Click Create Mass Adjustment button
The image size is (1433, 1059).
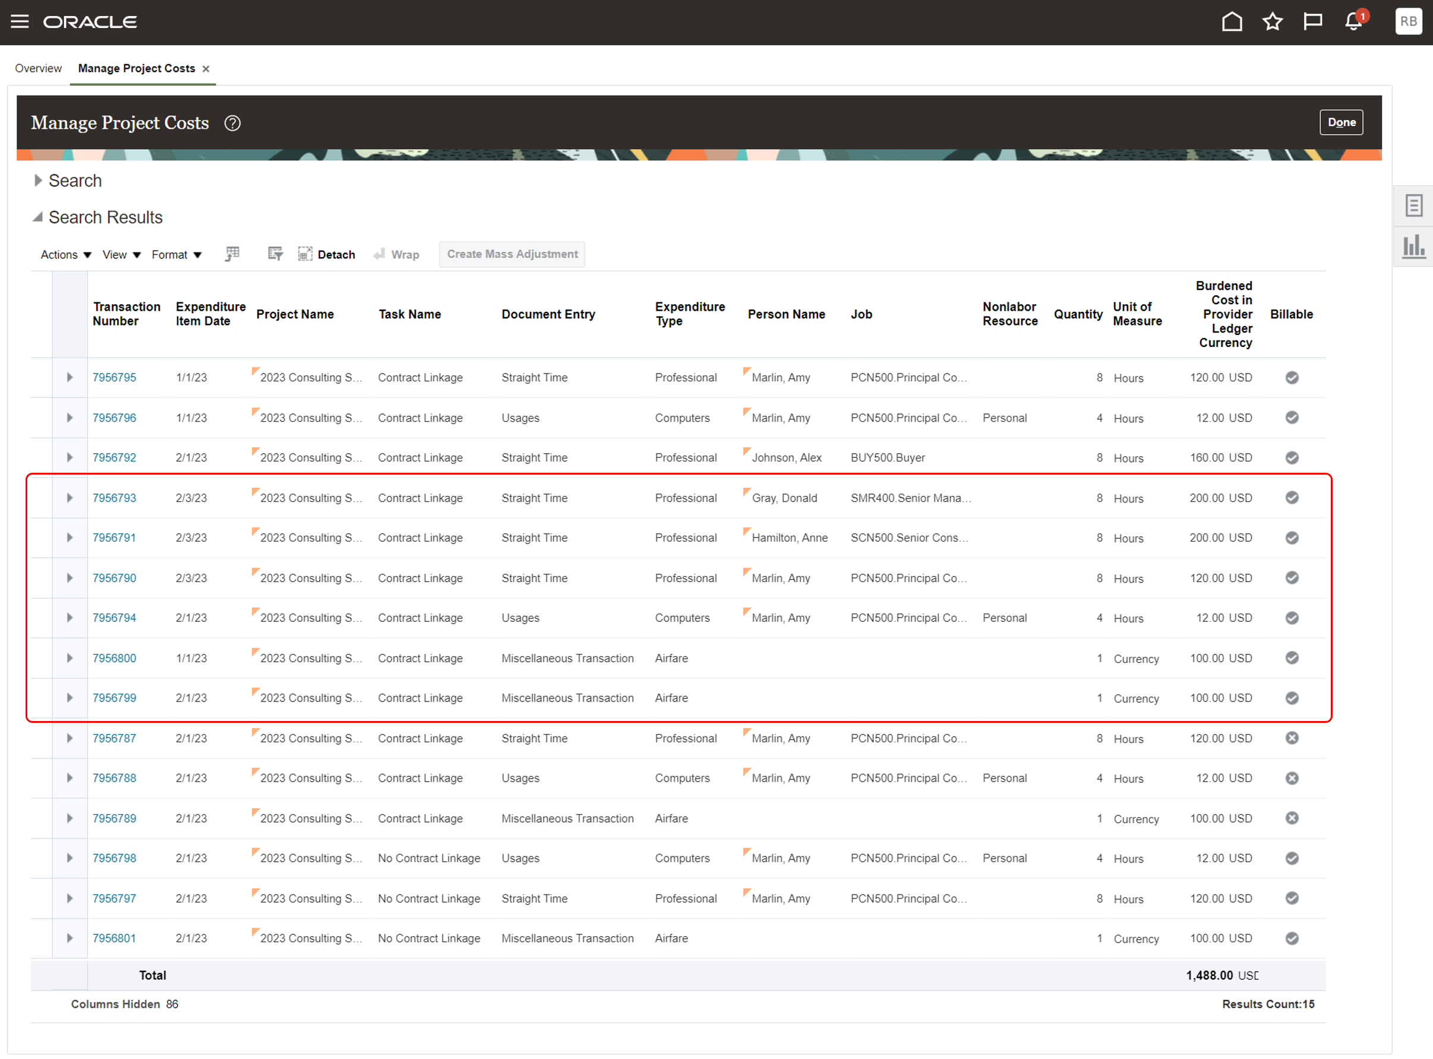tap(512, 254)
